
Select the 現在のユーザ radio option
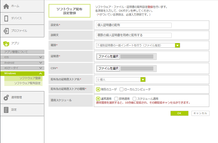click(98, 89)
